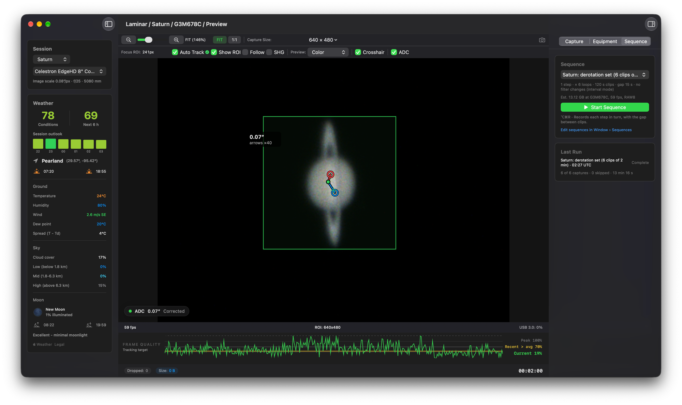Open the Celestron EdgeHD telescope dropdown
The height and width of the screenshot is (405, 682).
click(70, 71)
